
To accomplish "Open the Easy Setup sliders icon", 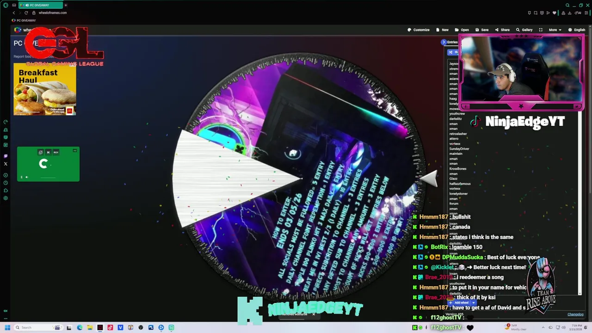I will click(x=586, y=13).
